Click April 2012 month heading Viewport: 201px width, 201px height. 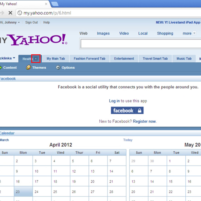click(61, 145)
